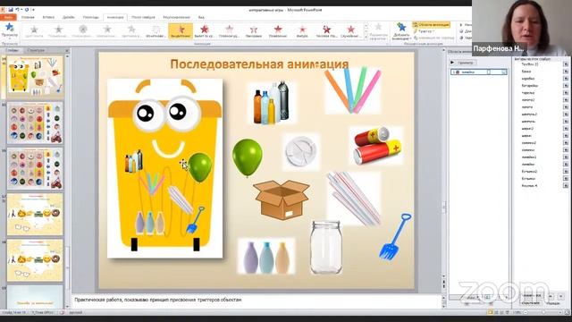Expand the animation gallery with the More arrow
Viewport: 572px width, 322px height.
click(366, 38)
